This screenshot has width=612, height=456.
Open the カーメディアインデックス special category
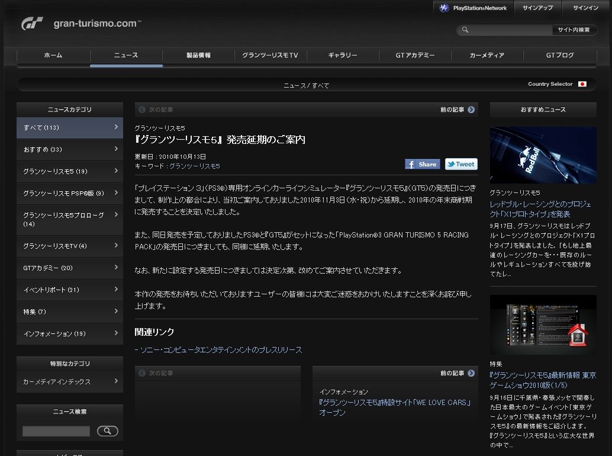70,382
